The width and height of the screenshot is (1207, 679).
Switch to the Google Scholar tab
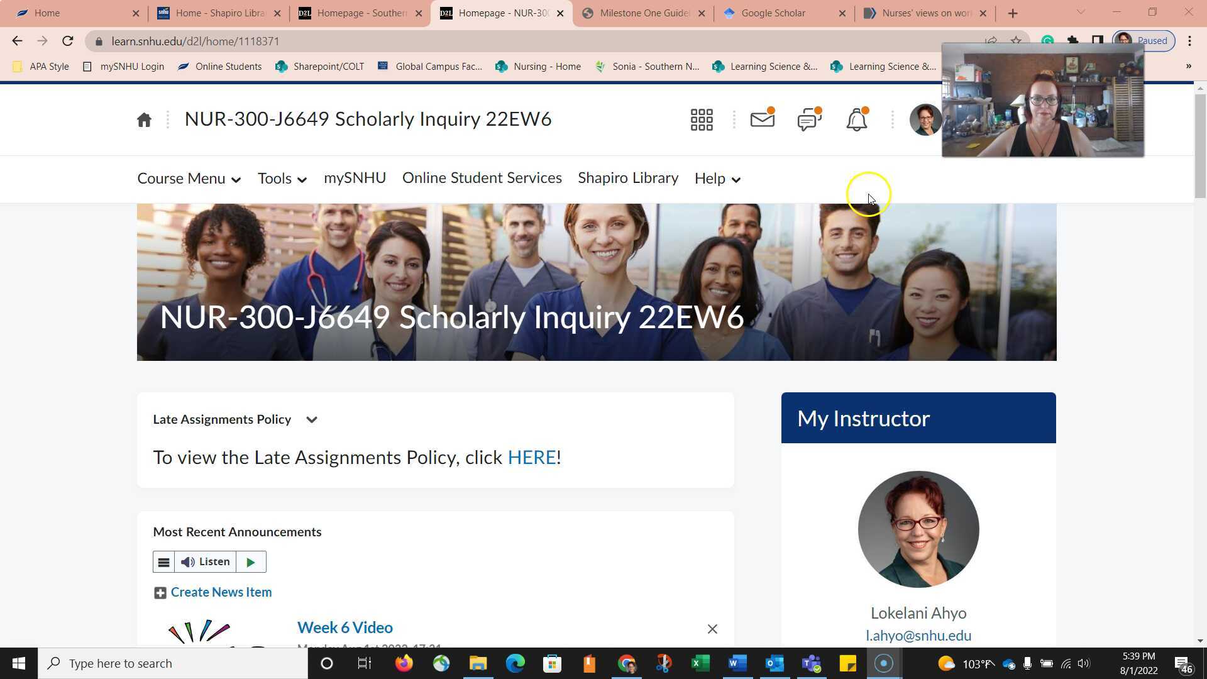click(x=773, y=13)
